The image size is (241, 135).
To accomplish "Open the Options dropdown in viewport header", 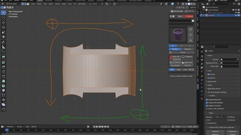I will coord(194,7).
